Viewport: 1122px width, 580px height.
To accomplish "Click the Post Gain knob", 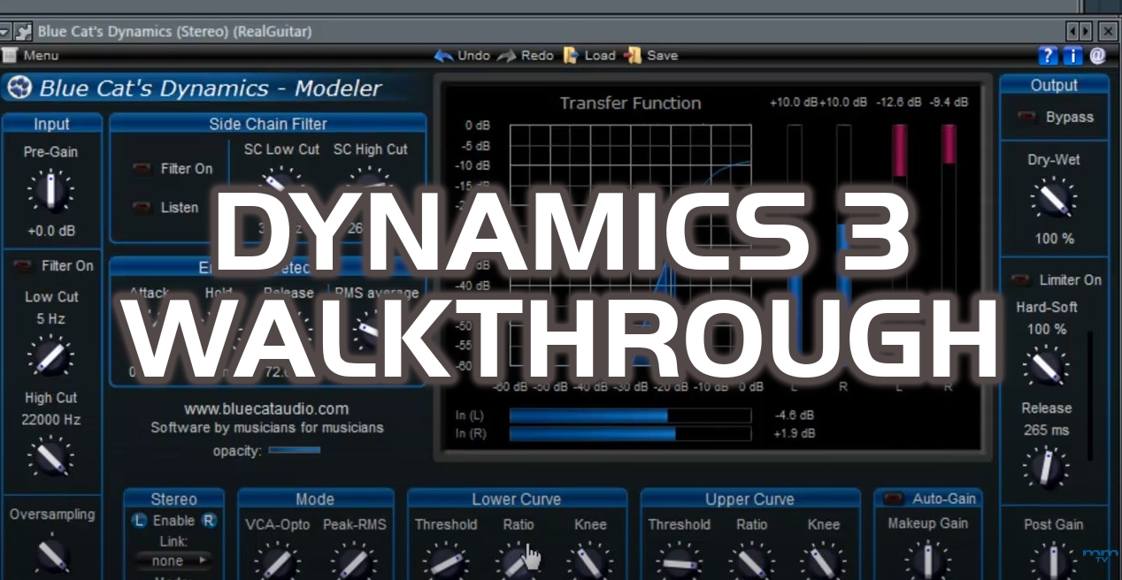I will (x=1053, y=561).
